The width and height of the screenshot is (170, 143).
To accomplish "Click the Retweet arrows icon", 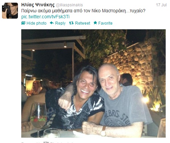I will [71, 23].
